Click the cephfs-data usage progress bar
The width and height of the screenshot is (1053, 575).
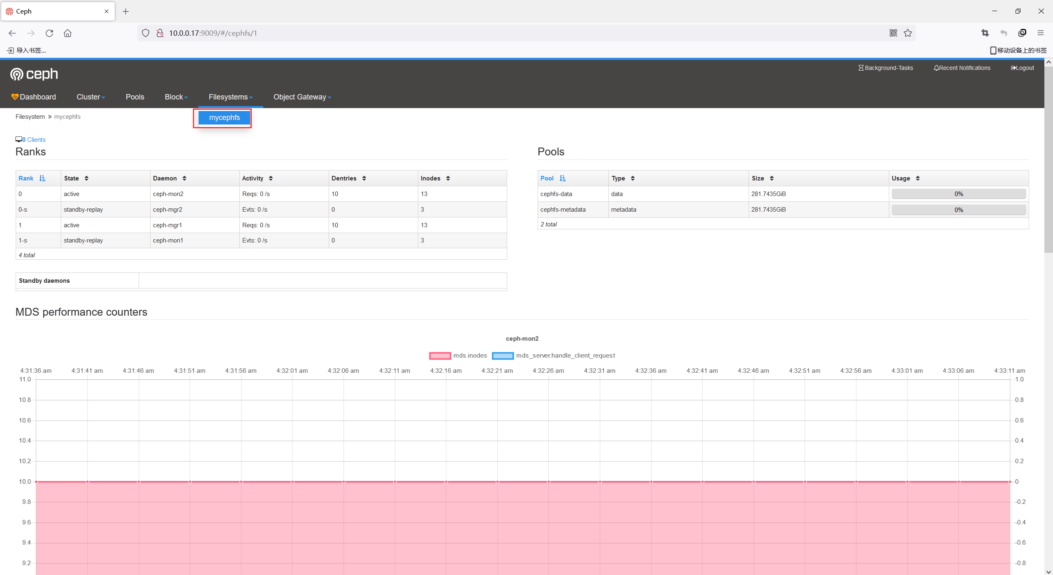click(958, 193)
